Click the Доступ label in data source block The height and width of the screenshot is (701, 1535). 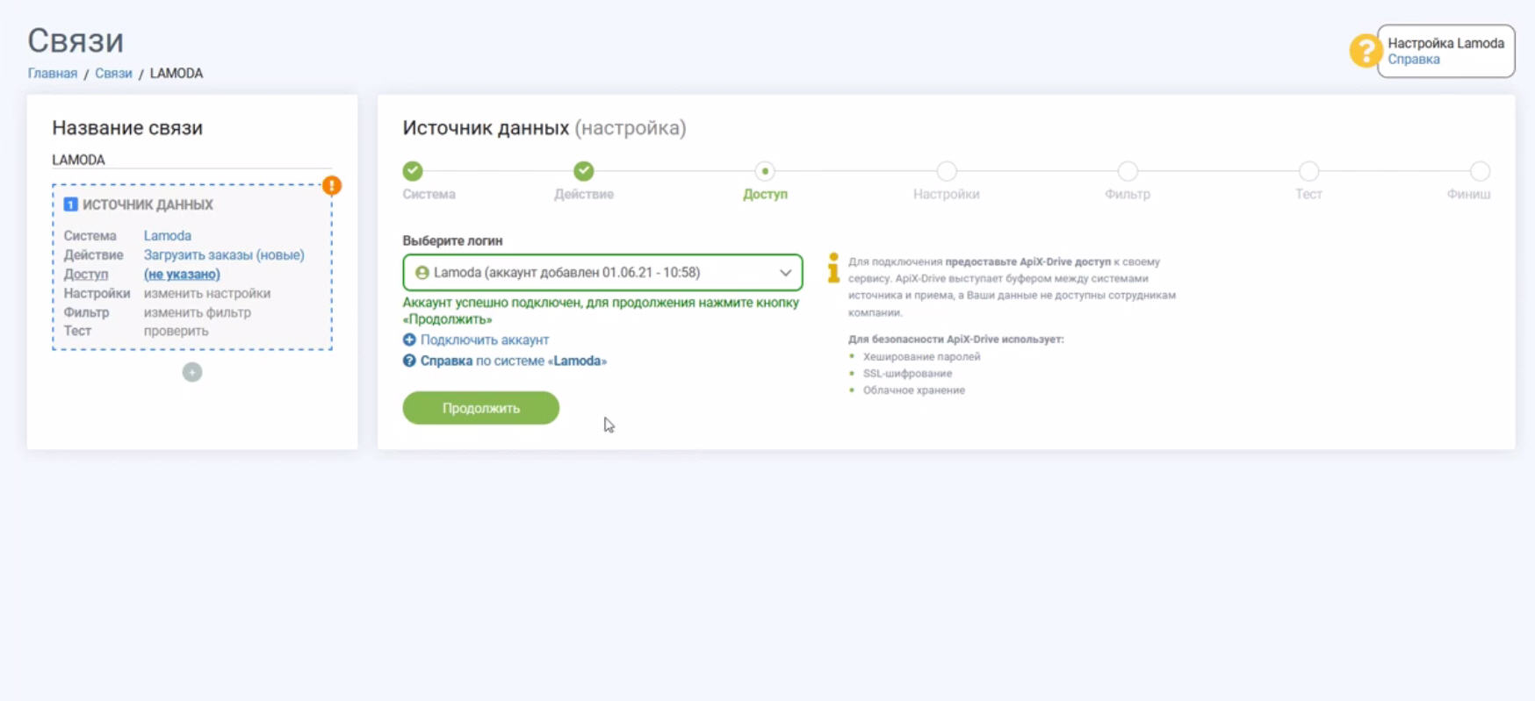point(86,275)
